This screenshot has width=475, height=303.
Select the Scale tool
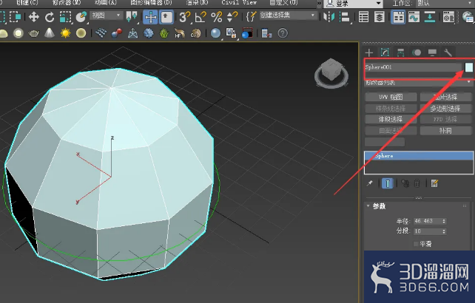(65, 17)
